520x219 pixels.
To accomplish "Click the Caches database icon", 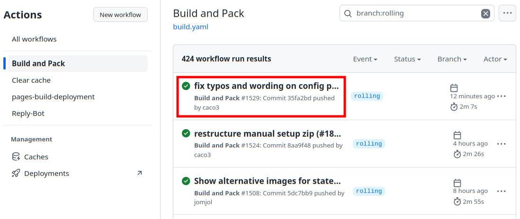I will click(16, 157).
